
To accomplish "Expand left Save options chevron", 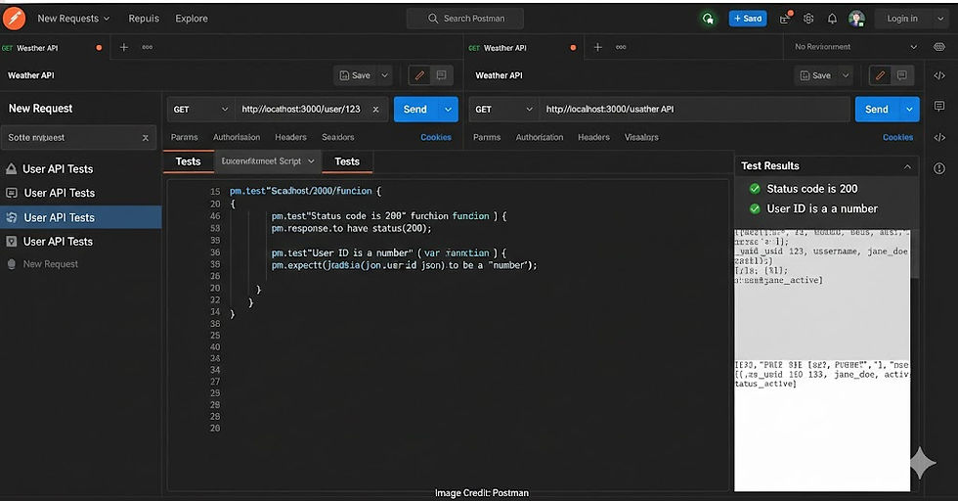I will (x=384, y=75).
